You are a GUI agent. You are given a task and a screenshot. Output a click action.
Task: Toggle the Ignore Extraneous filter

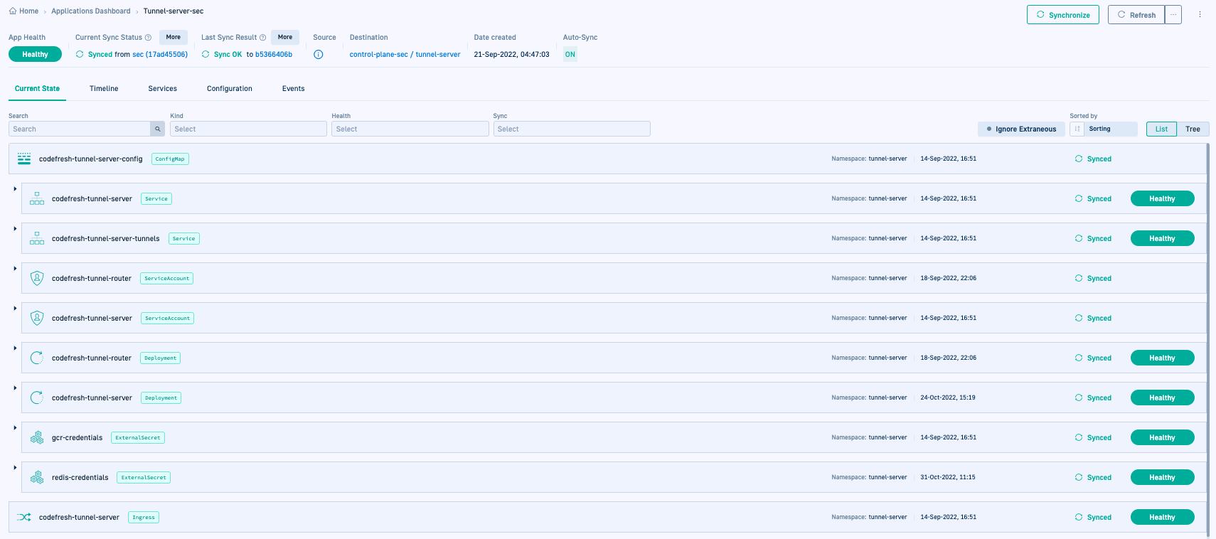point(1021,129)
